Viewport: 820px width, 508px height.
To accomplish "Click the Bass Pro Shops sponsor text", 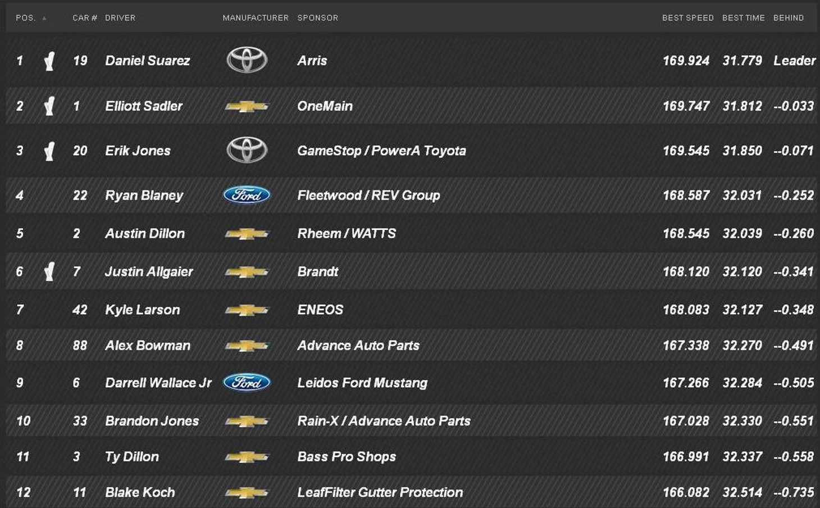I will click(x=347, y=457).
